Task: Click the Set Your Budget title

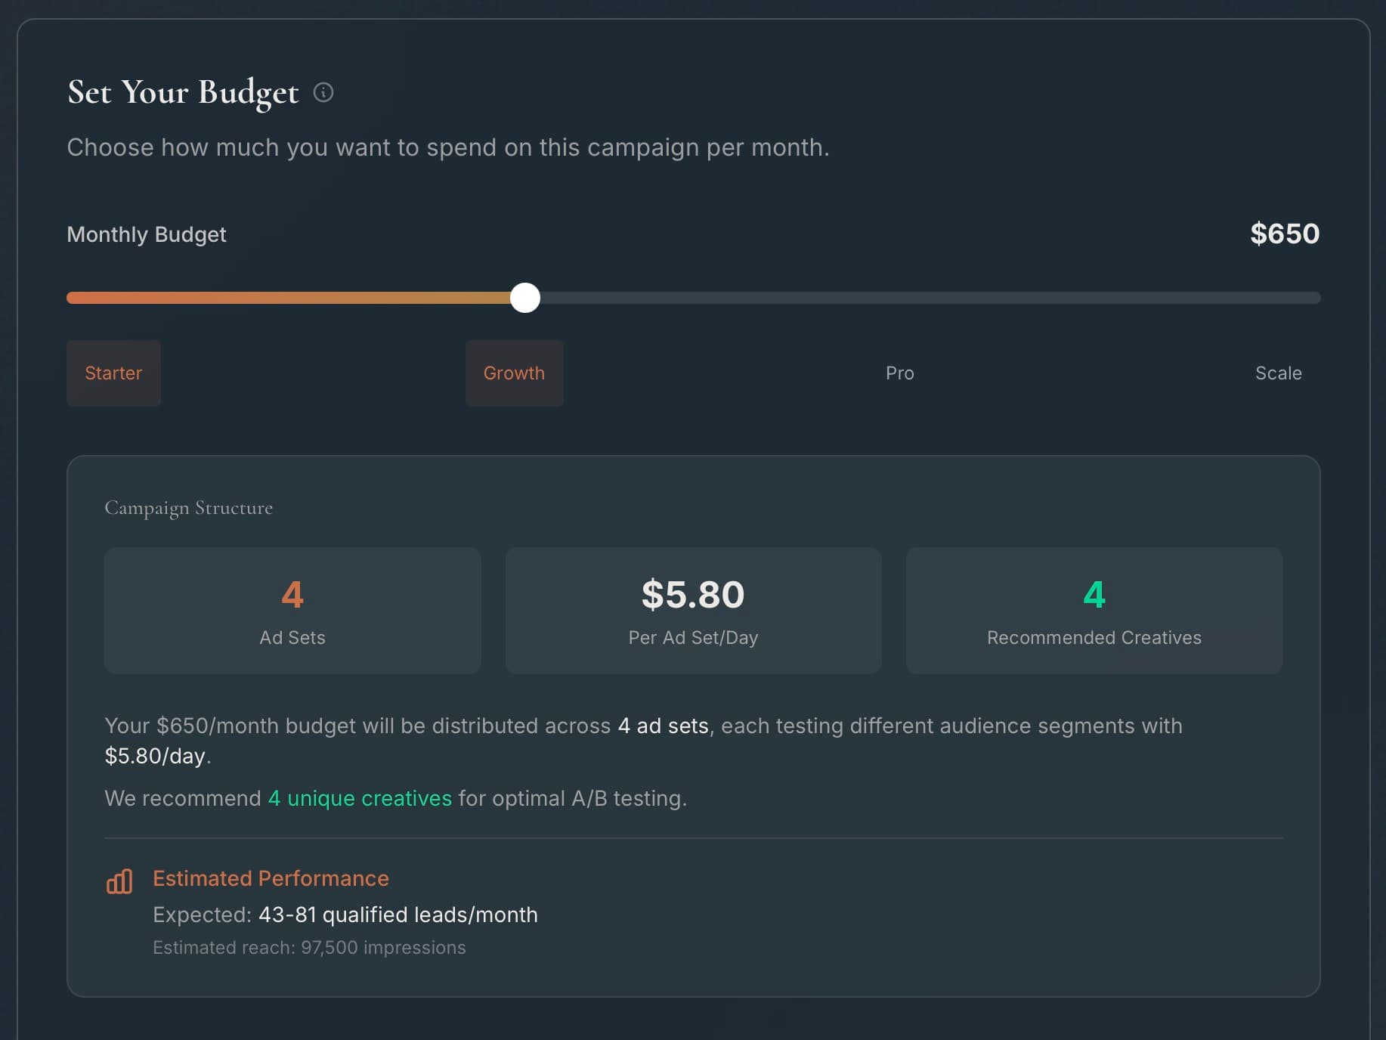Action: [182, 92]
